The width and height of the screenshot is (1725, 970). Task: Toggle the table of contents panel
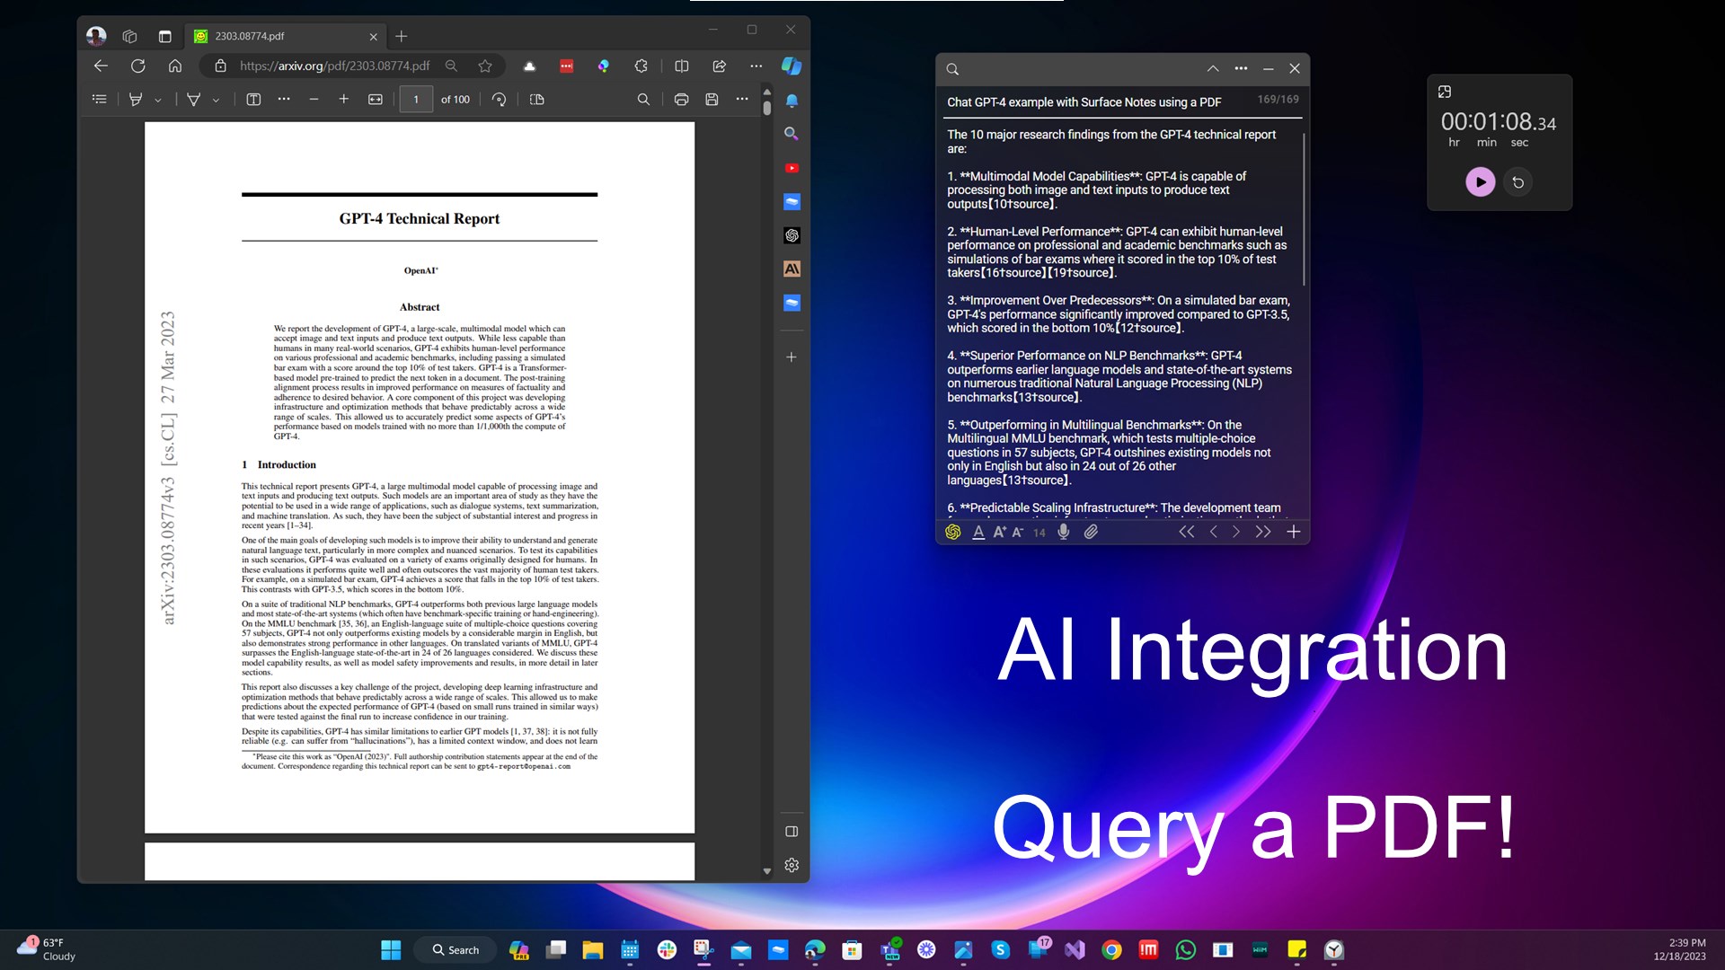click(x=100, y=100)
